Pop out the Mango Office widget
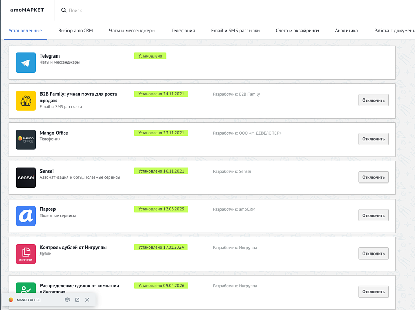 (x=77, y=300)
